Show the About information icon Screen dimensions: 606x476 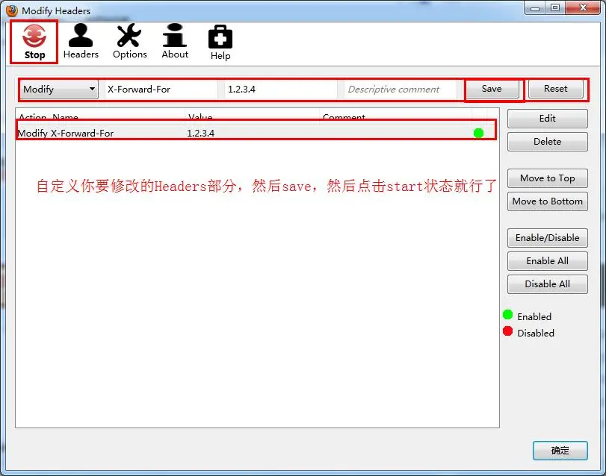click(x=175, y=41)
